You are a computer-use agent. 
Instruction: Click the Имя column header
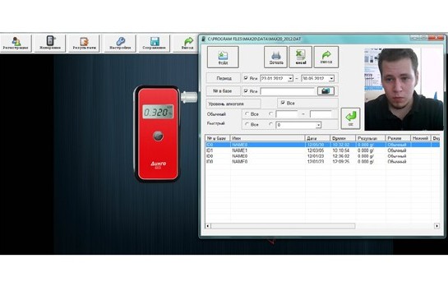[268, 138]
